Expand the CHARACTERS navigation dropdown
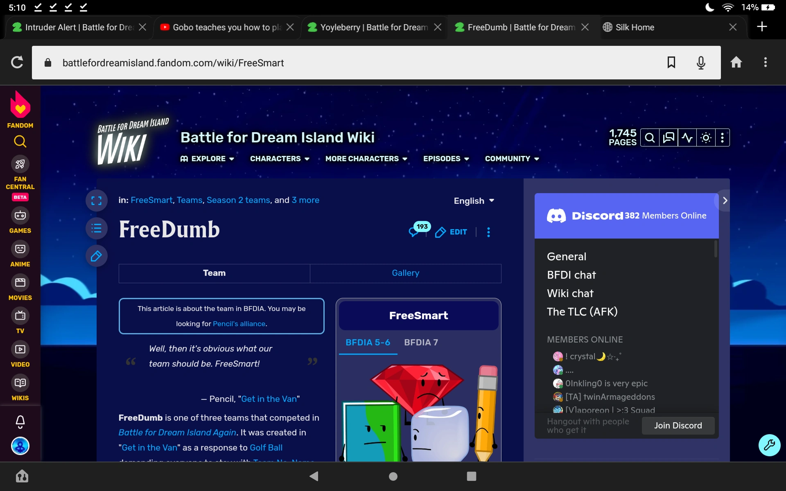This screenshot has height=491, width=786. [x=280, y=159]
